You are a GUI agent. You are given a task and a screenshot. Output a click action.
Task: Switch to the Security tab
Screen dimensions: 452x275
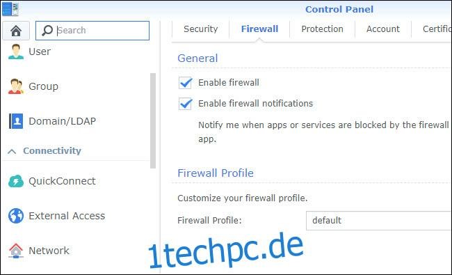pyautogui.click(x=201, y=29)
